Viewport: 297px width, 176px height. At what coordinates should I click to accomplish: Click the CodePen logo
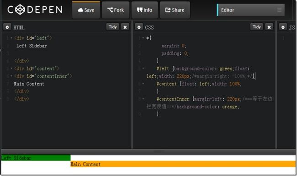point(35,10)
